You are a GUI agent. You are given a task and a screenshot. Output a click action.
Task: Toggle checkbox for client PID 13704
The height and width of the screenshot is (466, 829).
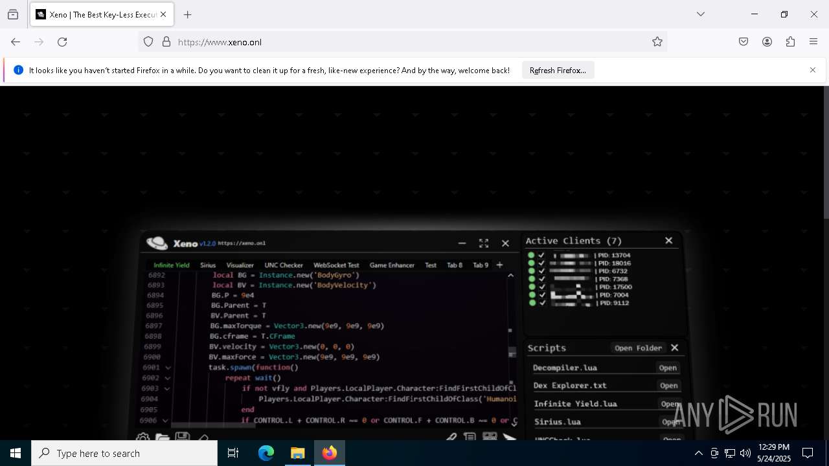[541, 255]
